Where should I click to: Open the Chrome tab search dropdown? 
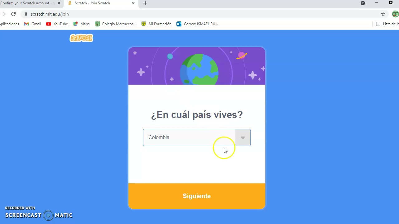363,3
